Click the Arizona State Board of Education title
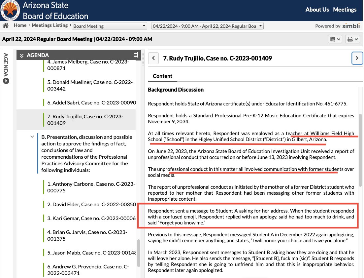Viewport: 364px width, 278px height. point(55,11)
